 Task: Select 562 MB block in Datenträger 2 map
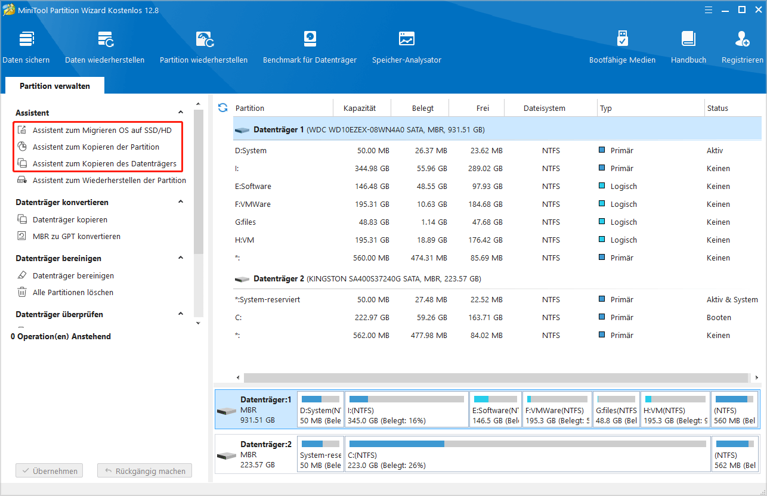pyautogui.click(x=735, y=454)
